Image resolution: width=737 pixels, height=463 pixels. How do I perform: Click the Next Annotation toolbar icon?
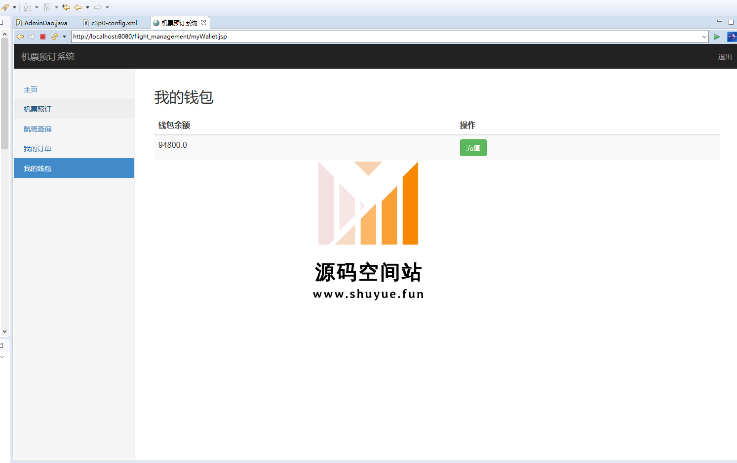27,7
